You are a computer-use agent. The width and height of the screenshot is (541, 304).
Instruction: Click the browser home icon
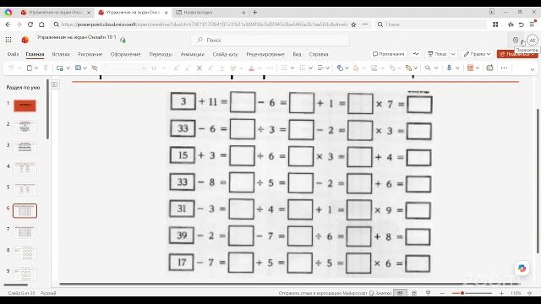click(x=41, y=24)
